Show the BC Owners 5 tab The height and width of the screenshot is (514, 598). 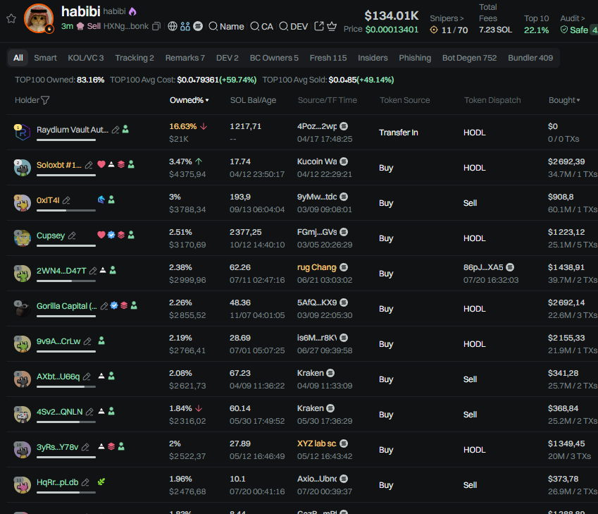[x=274, y=58]
